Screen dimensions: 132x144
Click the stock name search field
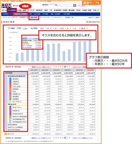(65, 6)
